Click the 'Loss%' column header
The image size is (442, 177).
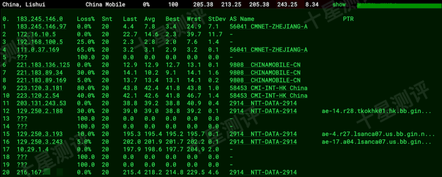[x=86, y=19]
